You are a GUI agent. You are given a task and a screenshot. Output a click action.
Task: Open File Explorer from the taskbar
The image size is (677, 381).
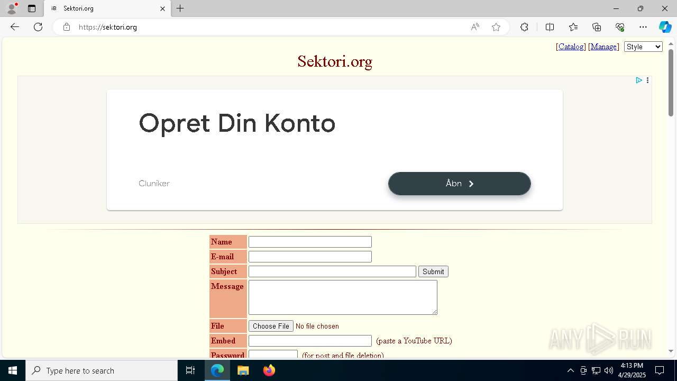pyautogui.click(x=243, y=370)
